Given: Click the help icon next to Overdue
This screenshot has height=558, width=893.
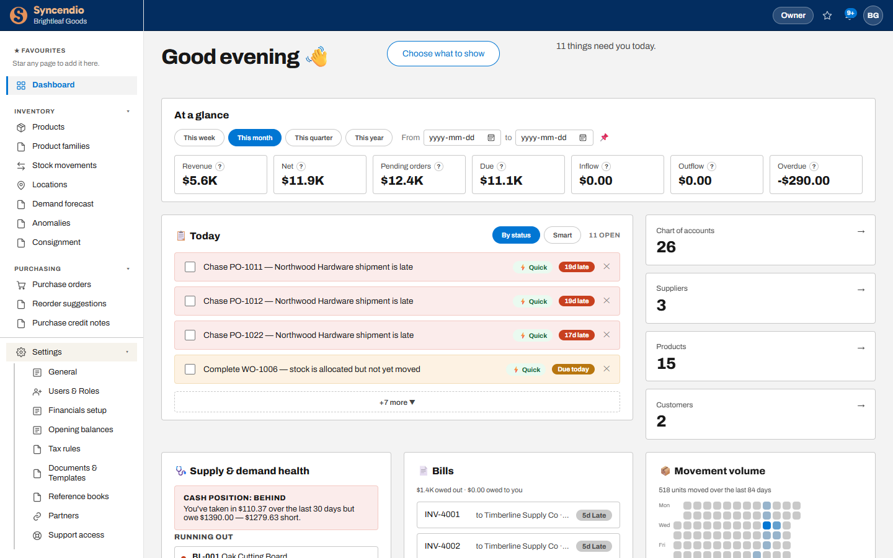Looking at the screenshot, I should coord(814,166).
